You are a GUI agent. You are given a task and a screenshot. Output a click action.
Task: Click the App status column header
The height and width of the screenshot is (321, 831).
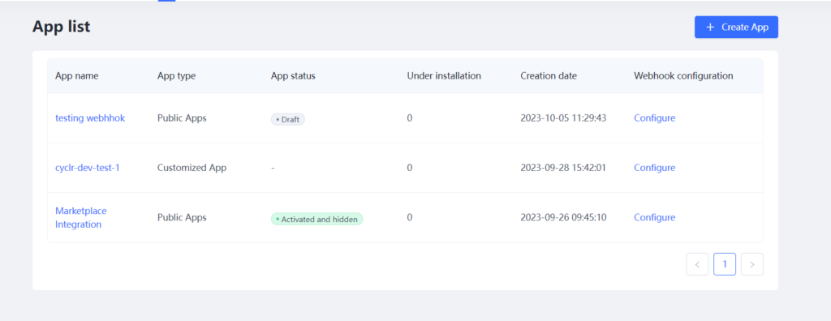coord(293,75)
